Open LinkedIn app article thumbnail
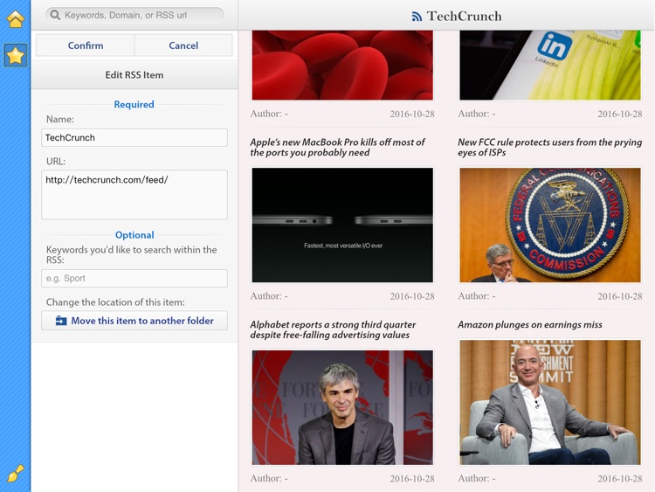 click(549, 66)
